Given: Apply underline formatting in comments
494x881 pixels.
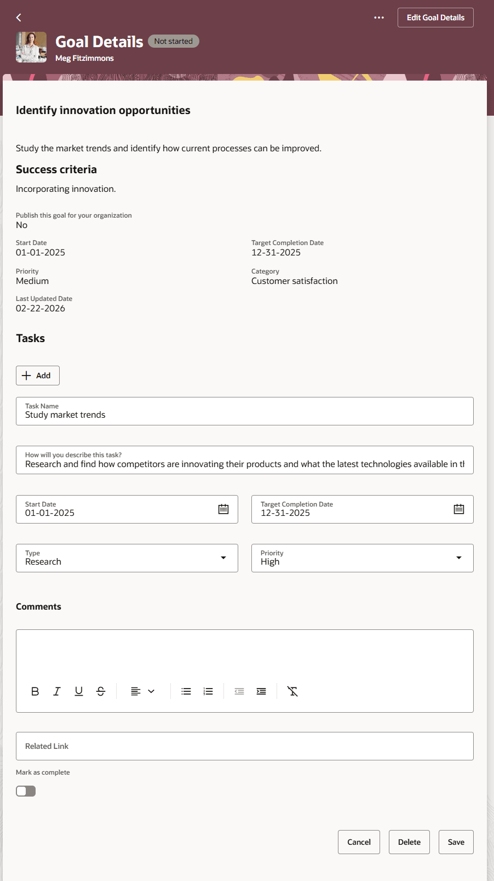Looking at the screenshot, I should pyautogui.click(x=79, y=691).
